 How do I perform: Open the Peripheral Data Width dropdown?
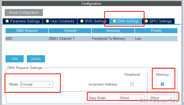(x=132, y=98)
